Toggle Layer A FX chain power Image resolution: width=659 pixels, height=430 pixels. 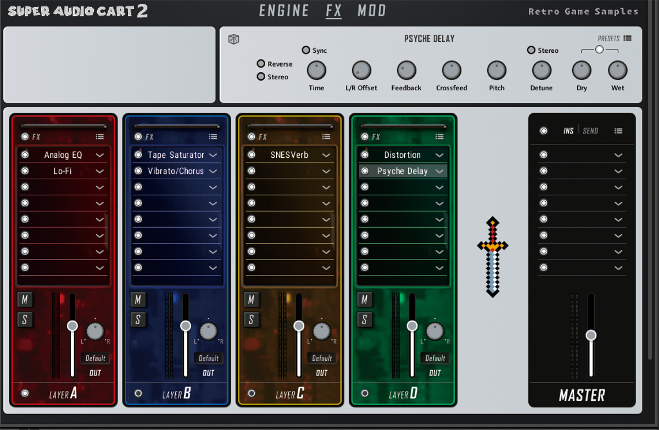click(25, 137)
